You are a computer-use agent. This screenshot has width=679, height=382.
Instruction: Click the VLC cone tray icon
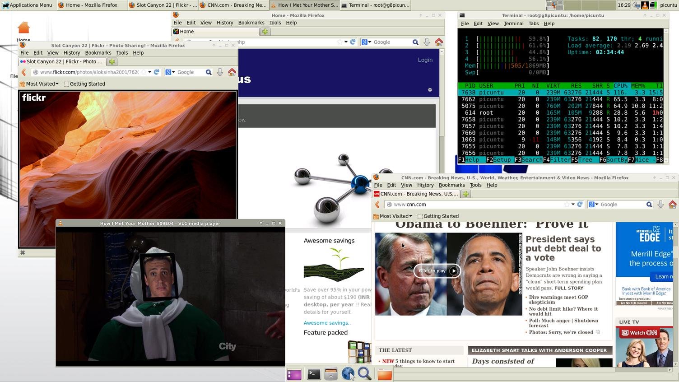pyautogui.click(x=645, y=5)
